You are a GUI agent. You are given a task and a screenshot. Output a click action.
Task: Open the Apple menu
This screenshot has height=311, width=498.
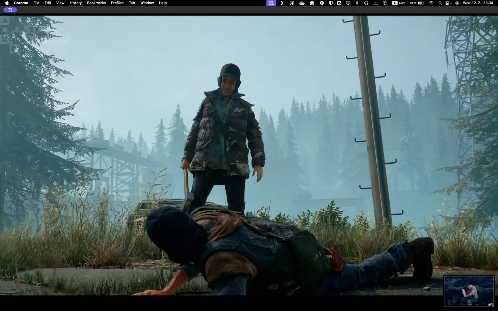click(7, 3)
